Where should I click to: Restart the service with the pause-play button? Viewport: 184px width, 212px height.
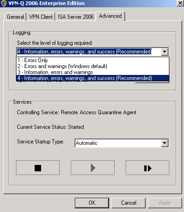147,168
